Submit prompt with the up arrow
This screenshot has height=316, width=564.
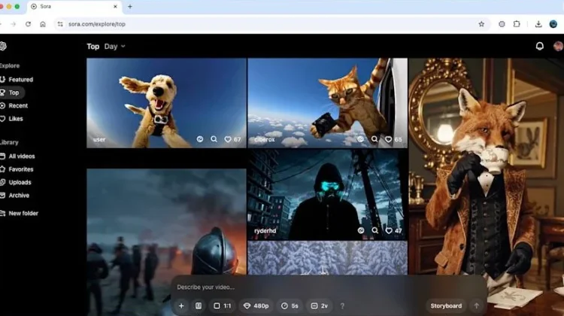tap(476, 305)
